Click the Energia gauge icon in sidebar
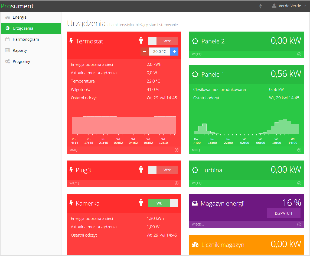The width and height of the screenshot is (310, 256). (x=8, y=17)
